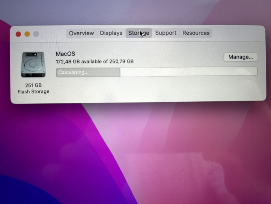271x204 pixels.
Task: Close the window with red button
Action: coord(18,34)
